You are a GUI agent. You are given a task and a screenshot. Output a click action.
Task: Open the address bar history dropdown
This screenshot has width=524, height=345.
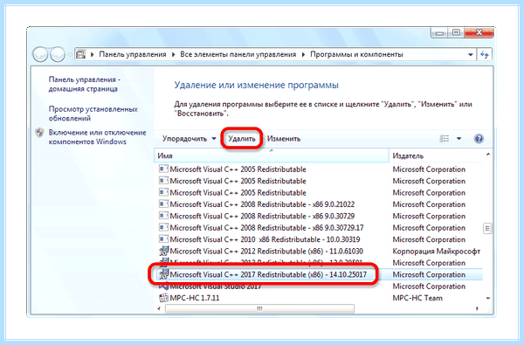[x=470, y=54]
